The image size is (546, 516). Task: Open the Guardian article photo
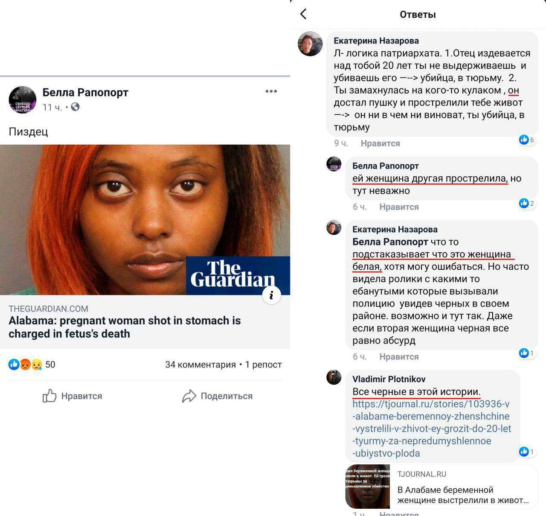click(x=145, y=220)
